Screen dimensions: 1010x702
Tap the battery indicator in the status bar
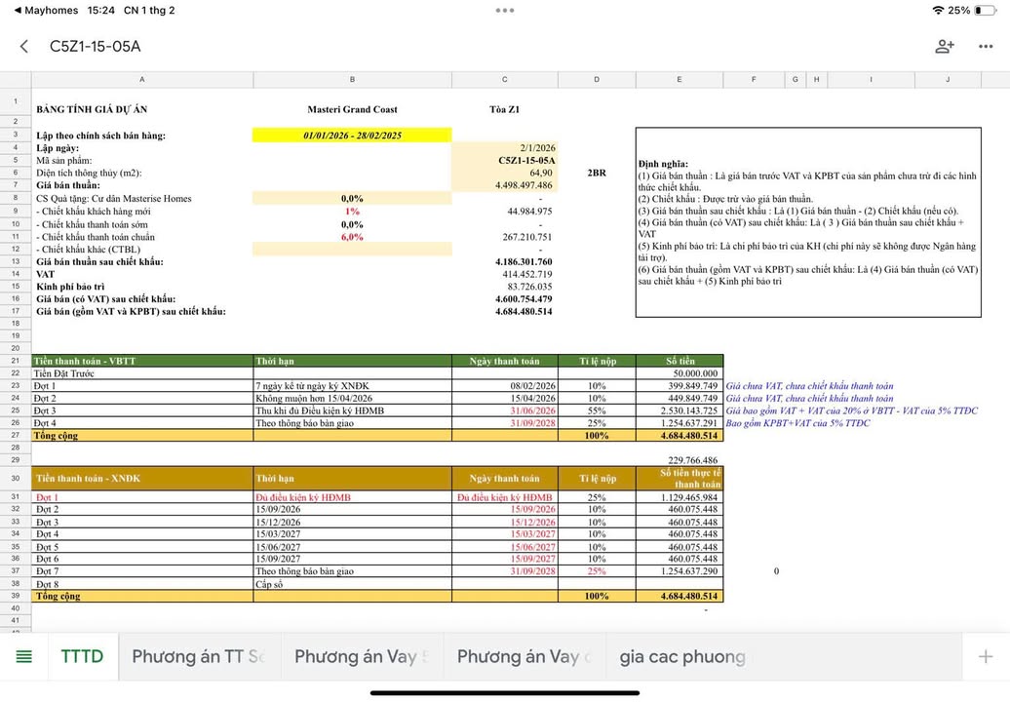click(x=988, y=10)
